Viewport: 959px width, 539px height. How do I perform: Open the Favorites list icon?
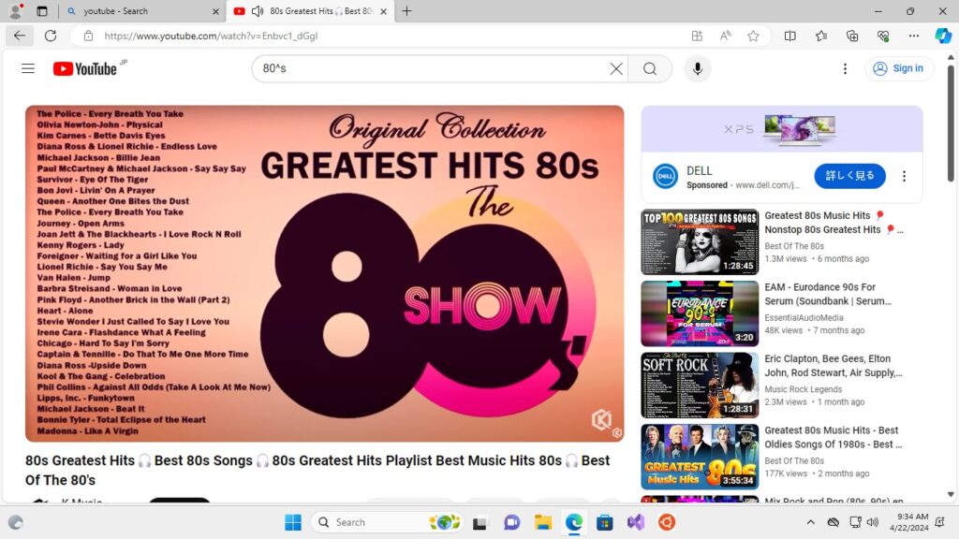click(x=820, y=36)
